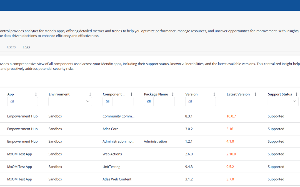Click latest version '4.1.0'
300x187 pixels.
tap(230, 141)
